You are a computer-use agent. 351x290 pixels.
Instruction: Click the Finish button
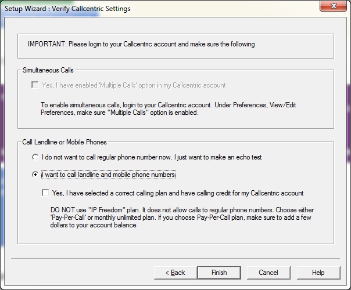pos(219,273)
